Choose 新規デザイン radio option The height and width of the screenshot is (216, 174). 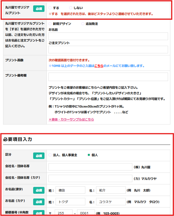(50, 24)
